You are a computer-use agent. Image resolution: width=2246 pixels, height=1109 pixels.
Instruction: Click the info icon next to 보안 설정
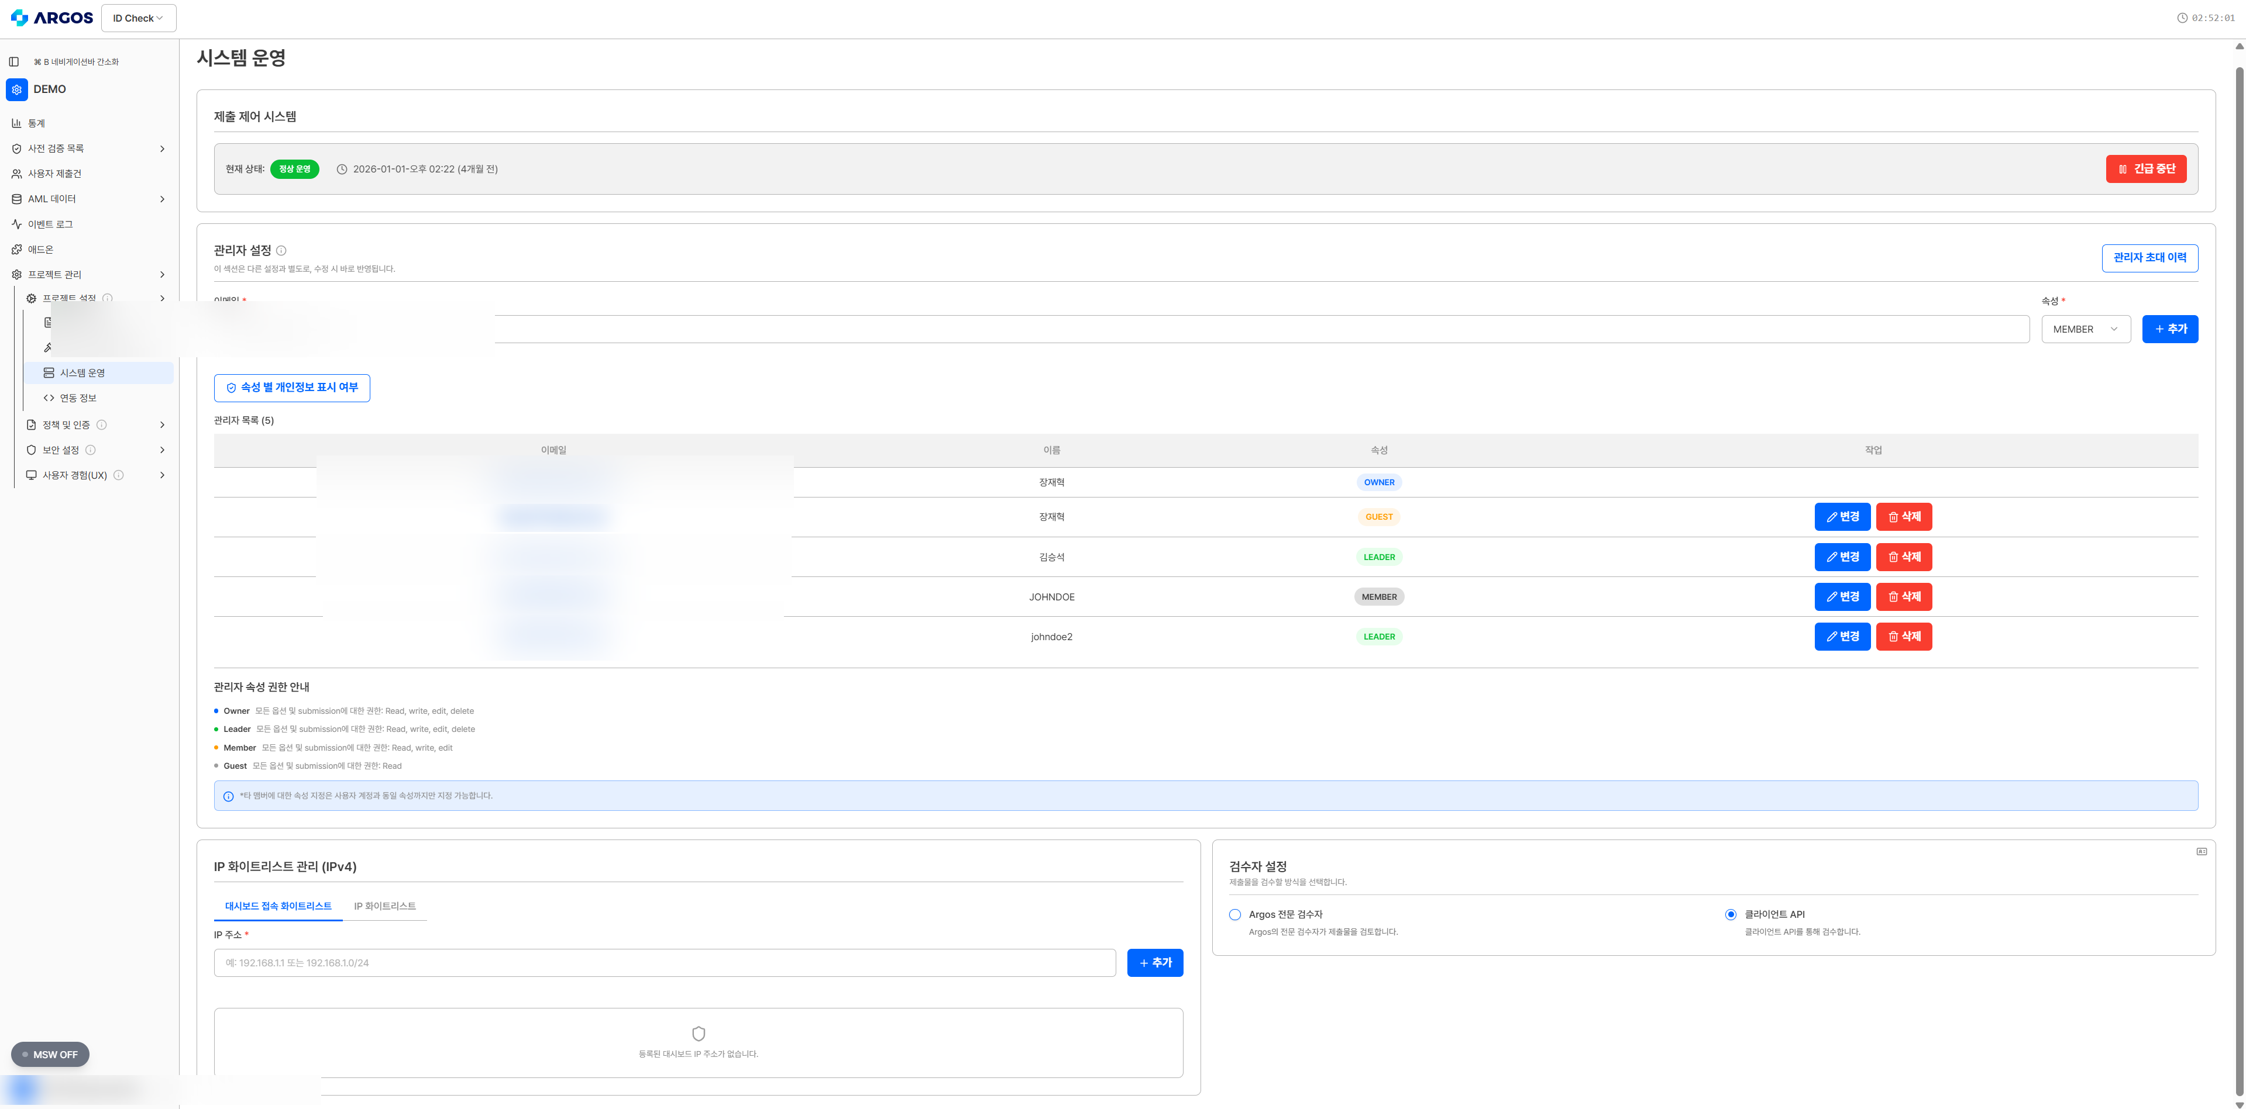tap(91, 450)
